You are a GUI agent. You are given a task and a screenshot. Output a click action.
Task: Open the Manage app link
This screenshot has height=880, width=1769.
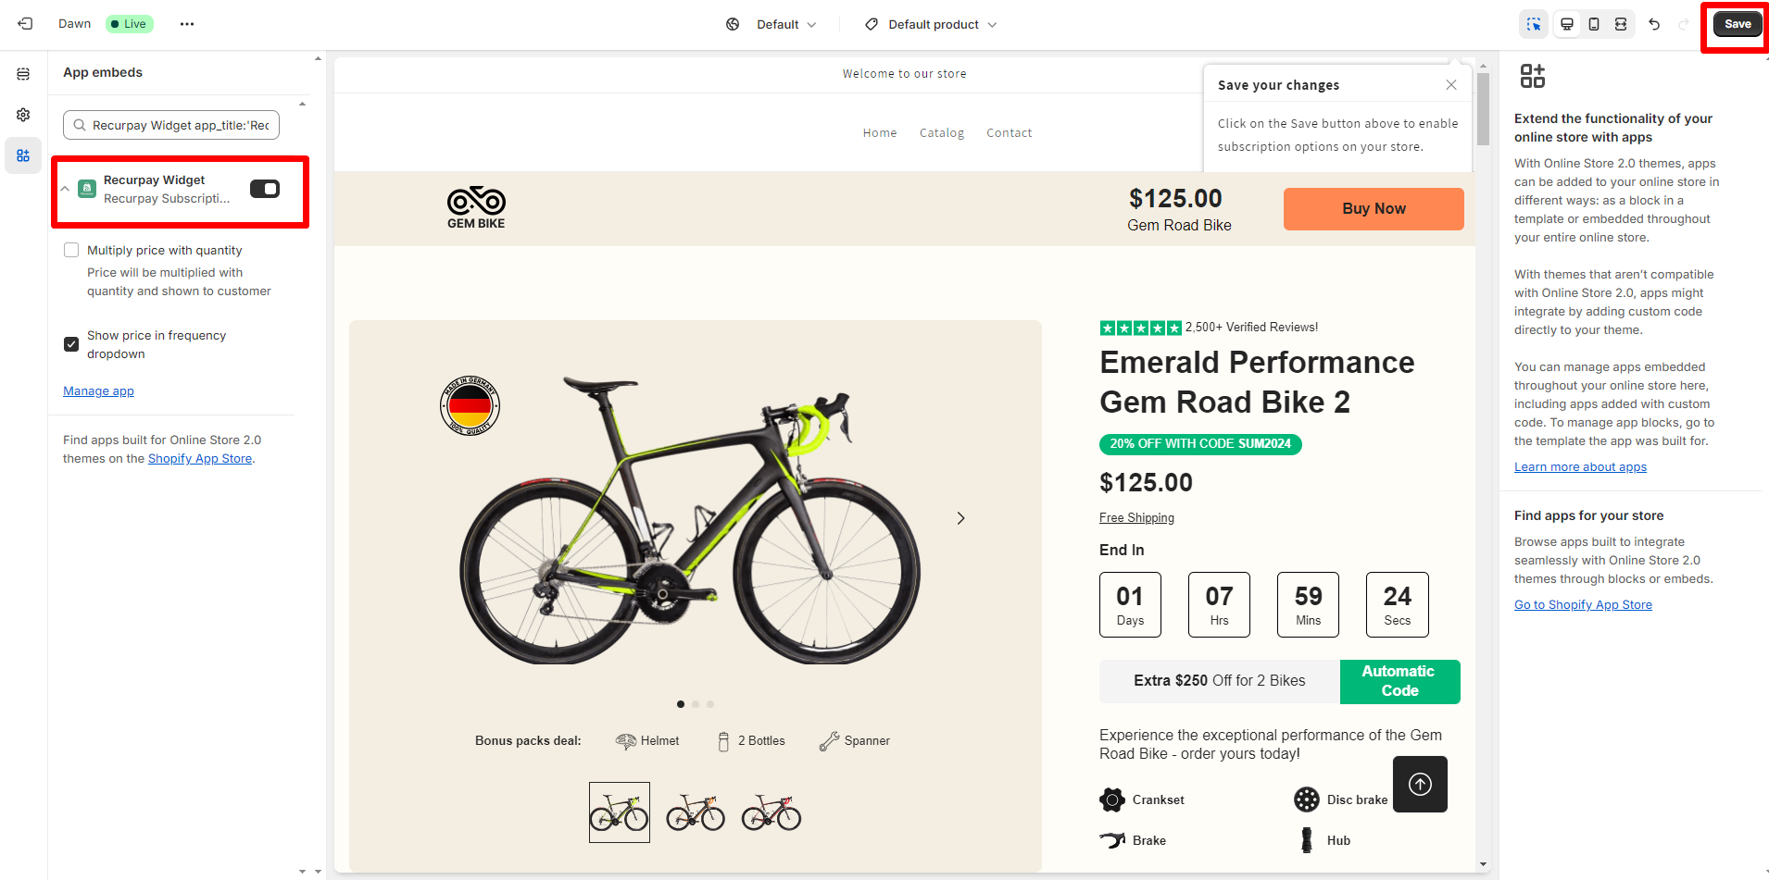pyautogui.click(x=98, y=391)
